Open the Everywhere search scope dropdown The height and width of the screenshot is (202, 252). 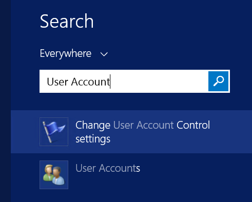pyautogui.click(x=74, y=53)
